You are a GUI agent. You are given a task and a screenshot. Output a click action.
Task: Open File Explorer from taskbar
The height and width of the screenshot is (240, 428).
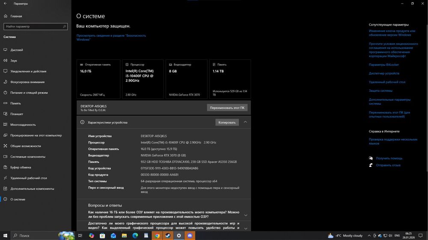click(124, 235)
